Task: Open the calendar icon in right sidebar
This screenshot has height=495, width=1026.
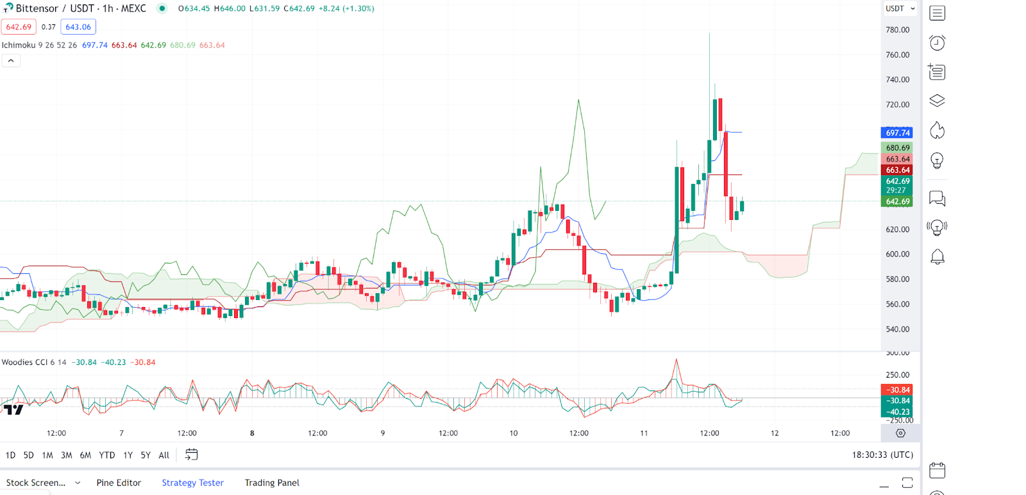Action: point(937,470)
